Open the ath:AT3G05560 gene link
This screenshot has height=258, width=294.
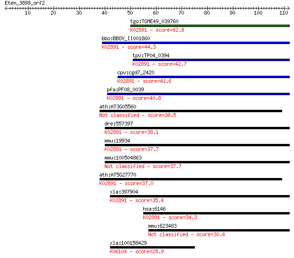[118, 107]
